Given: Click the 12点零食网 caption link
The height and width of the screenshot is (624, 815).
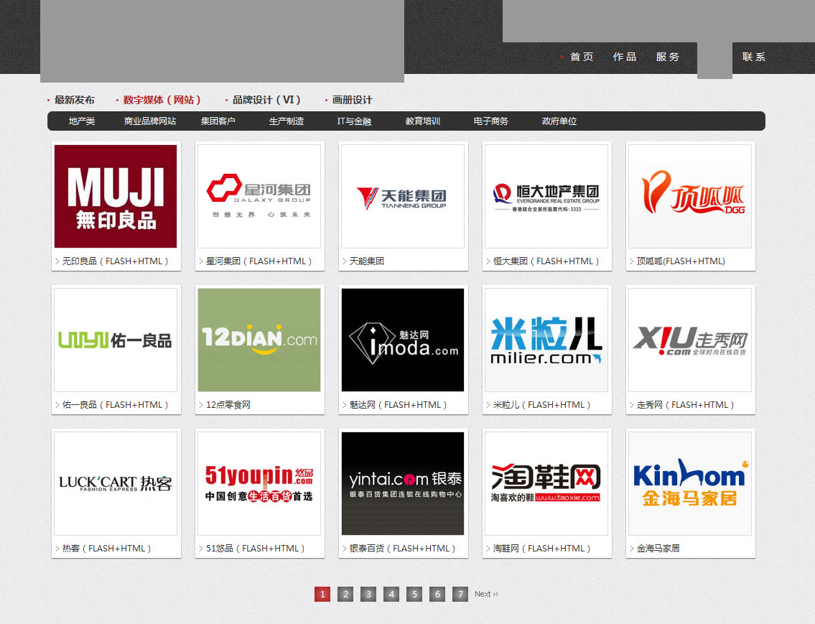Looking at the screenshot, I should 228,404.
